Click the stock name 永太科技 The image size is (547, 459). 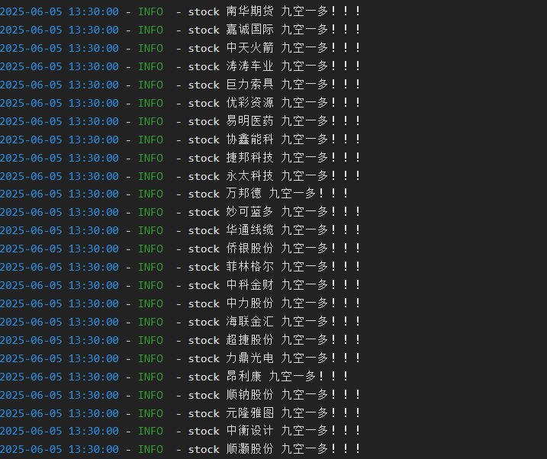pos(249,176)
